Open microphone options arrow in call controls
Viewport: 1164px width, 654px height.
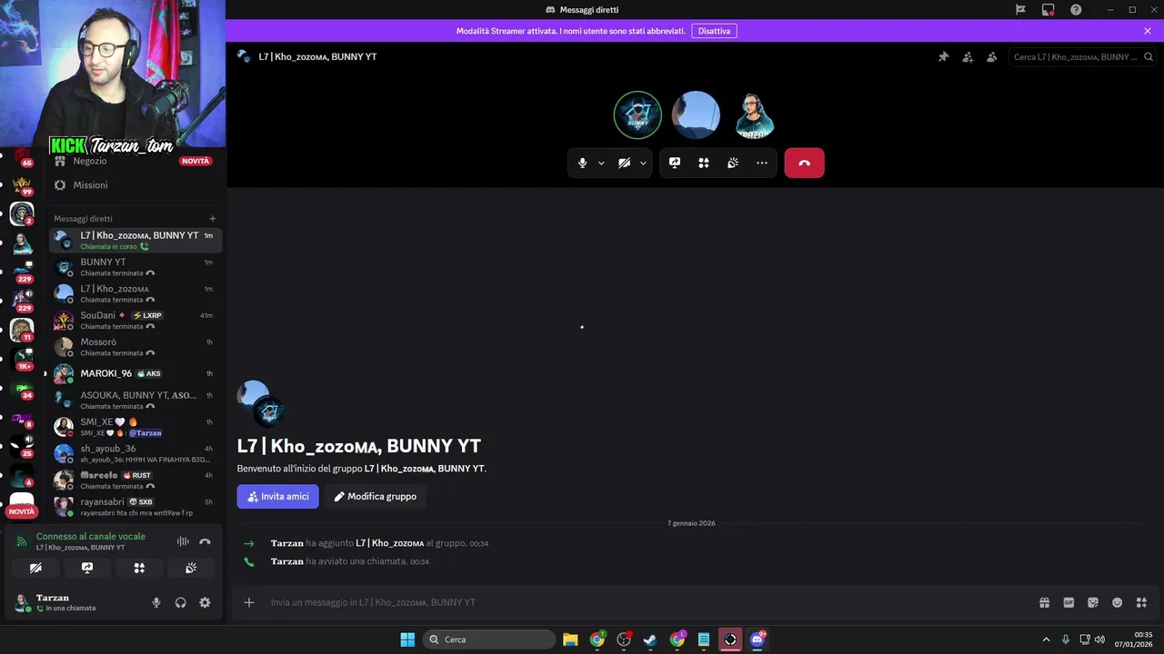coord(601,163)
